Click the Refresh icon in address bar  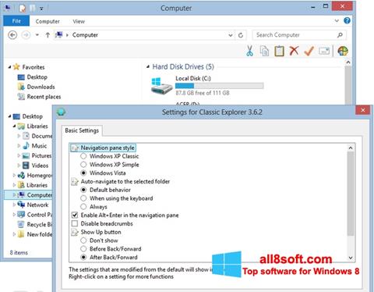pos(241,35)
